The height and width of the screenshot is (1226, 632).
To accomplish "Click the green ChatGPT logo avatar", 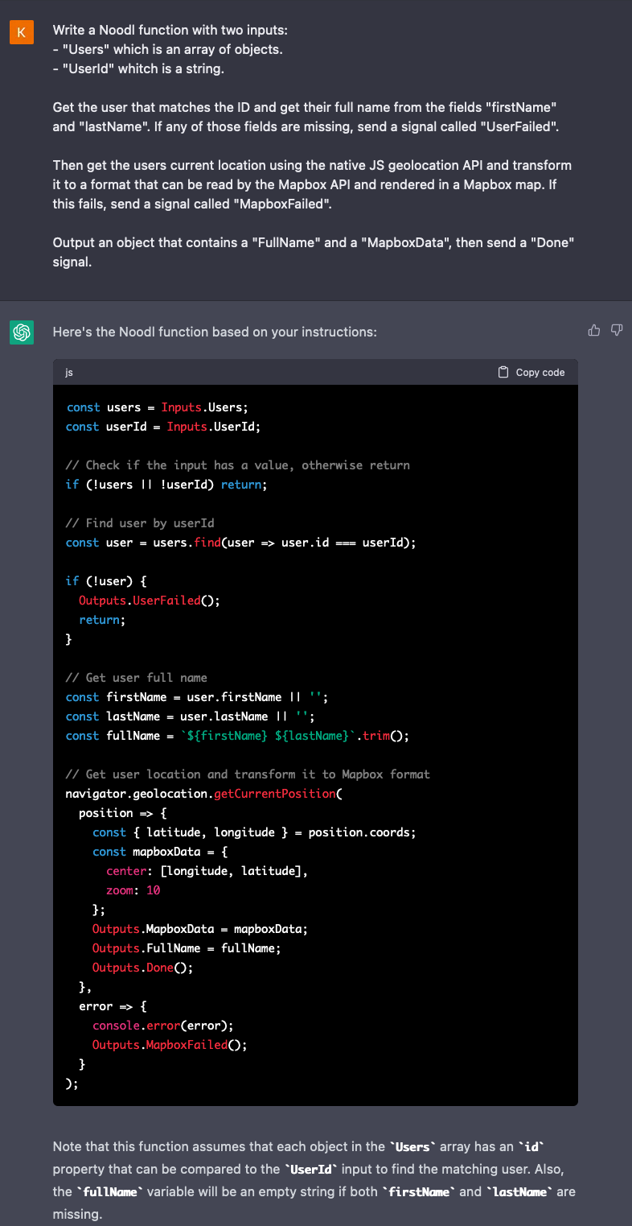I will pos(21,332).
